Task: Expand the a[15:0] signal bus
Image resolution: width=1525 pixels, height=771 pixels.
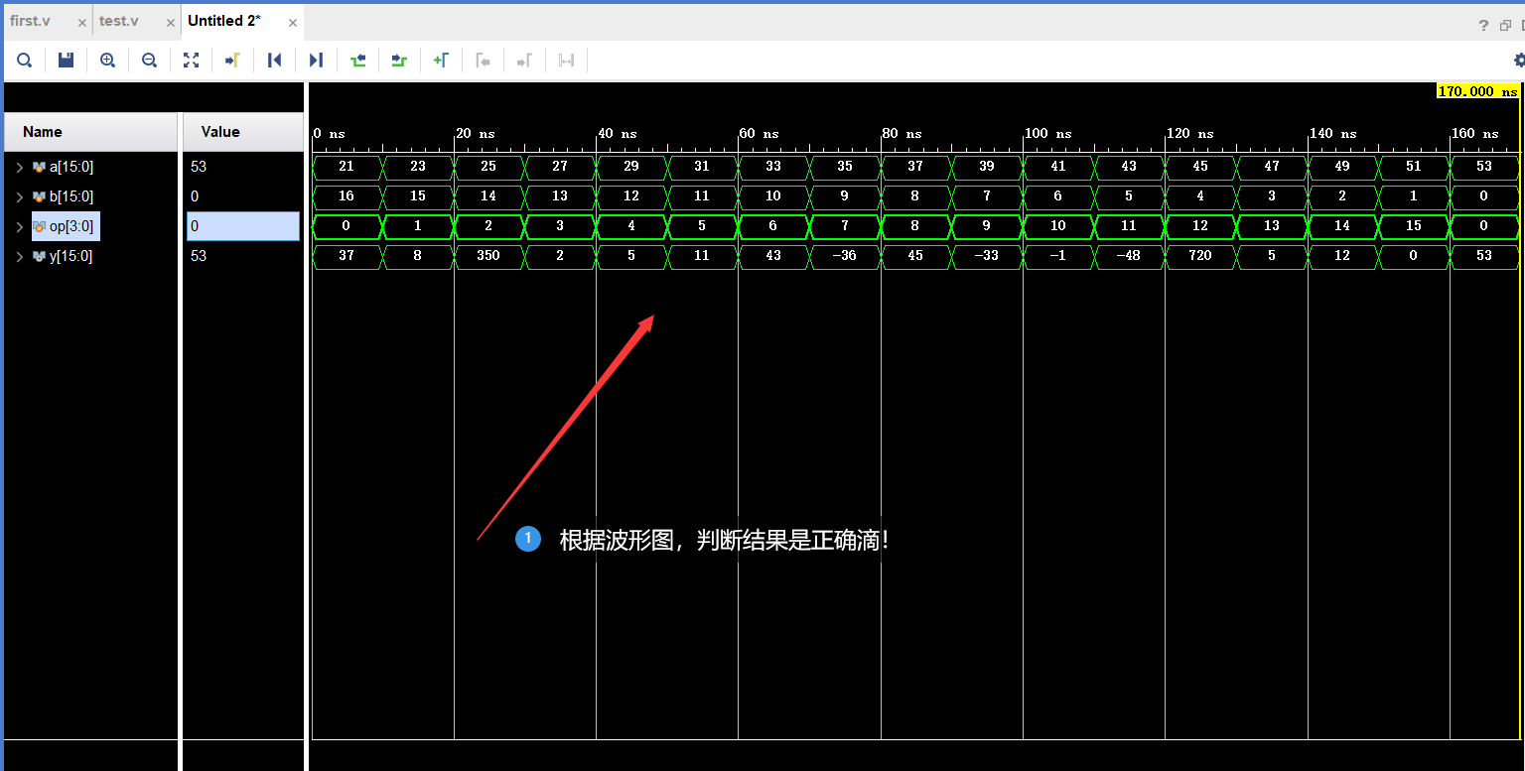Action: pyautogui.click(x=20, y=167)
